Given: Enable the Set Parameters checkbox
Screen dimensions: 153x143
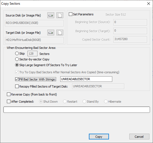Looking at the screenshot, I should click(70, 14).
